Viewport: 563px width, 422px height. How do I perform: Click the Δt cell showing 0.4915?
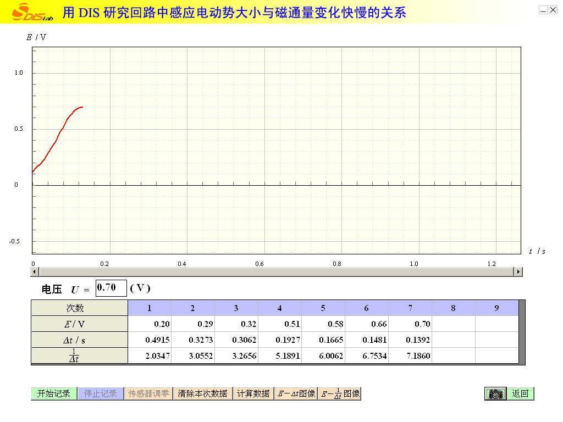point(150,340)
